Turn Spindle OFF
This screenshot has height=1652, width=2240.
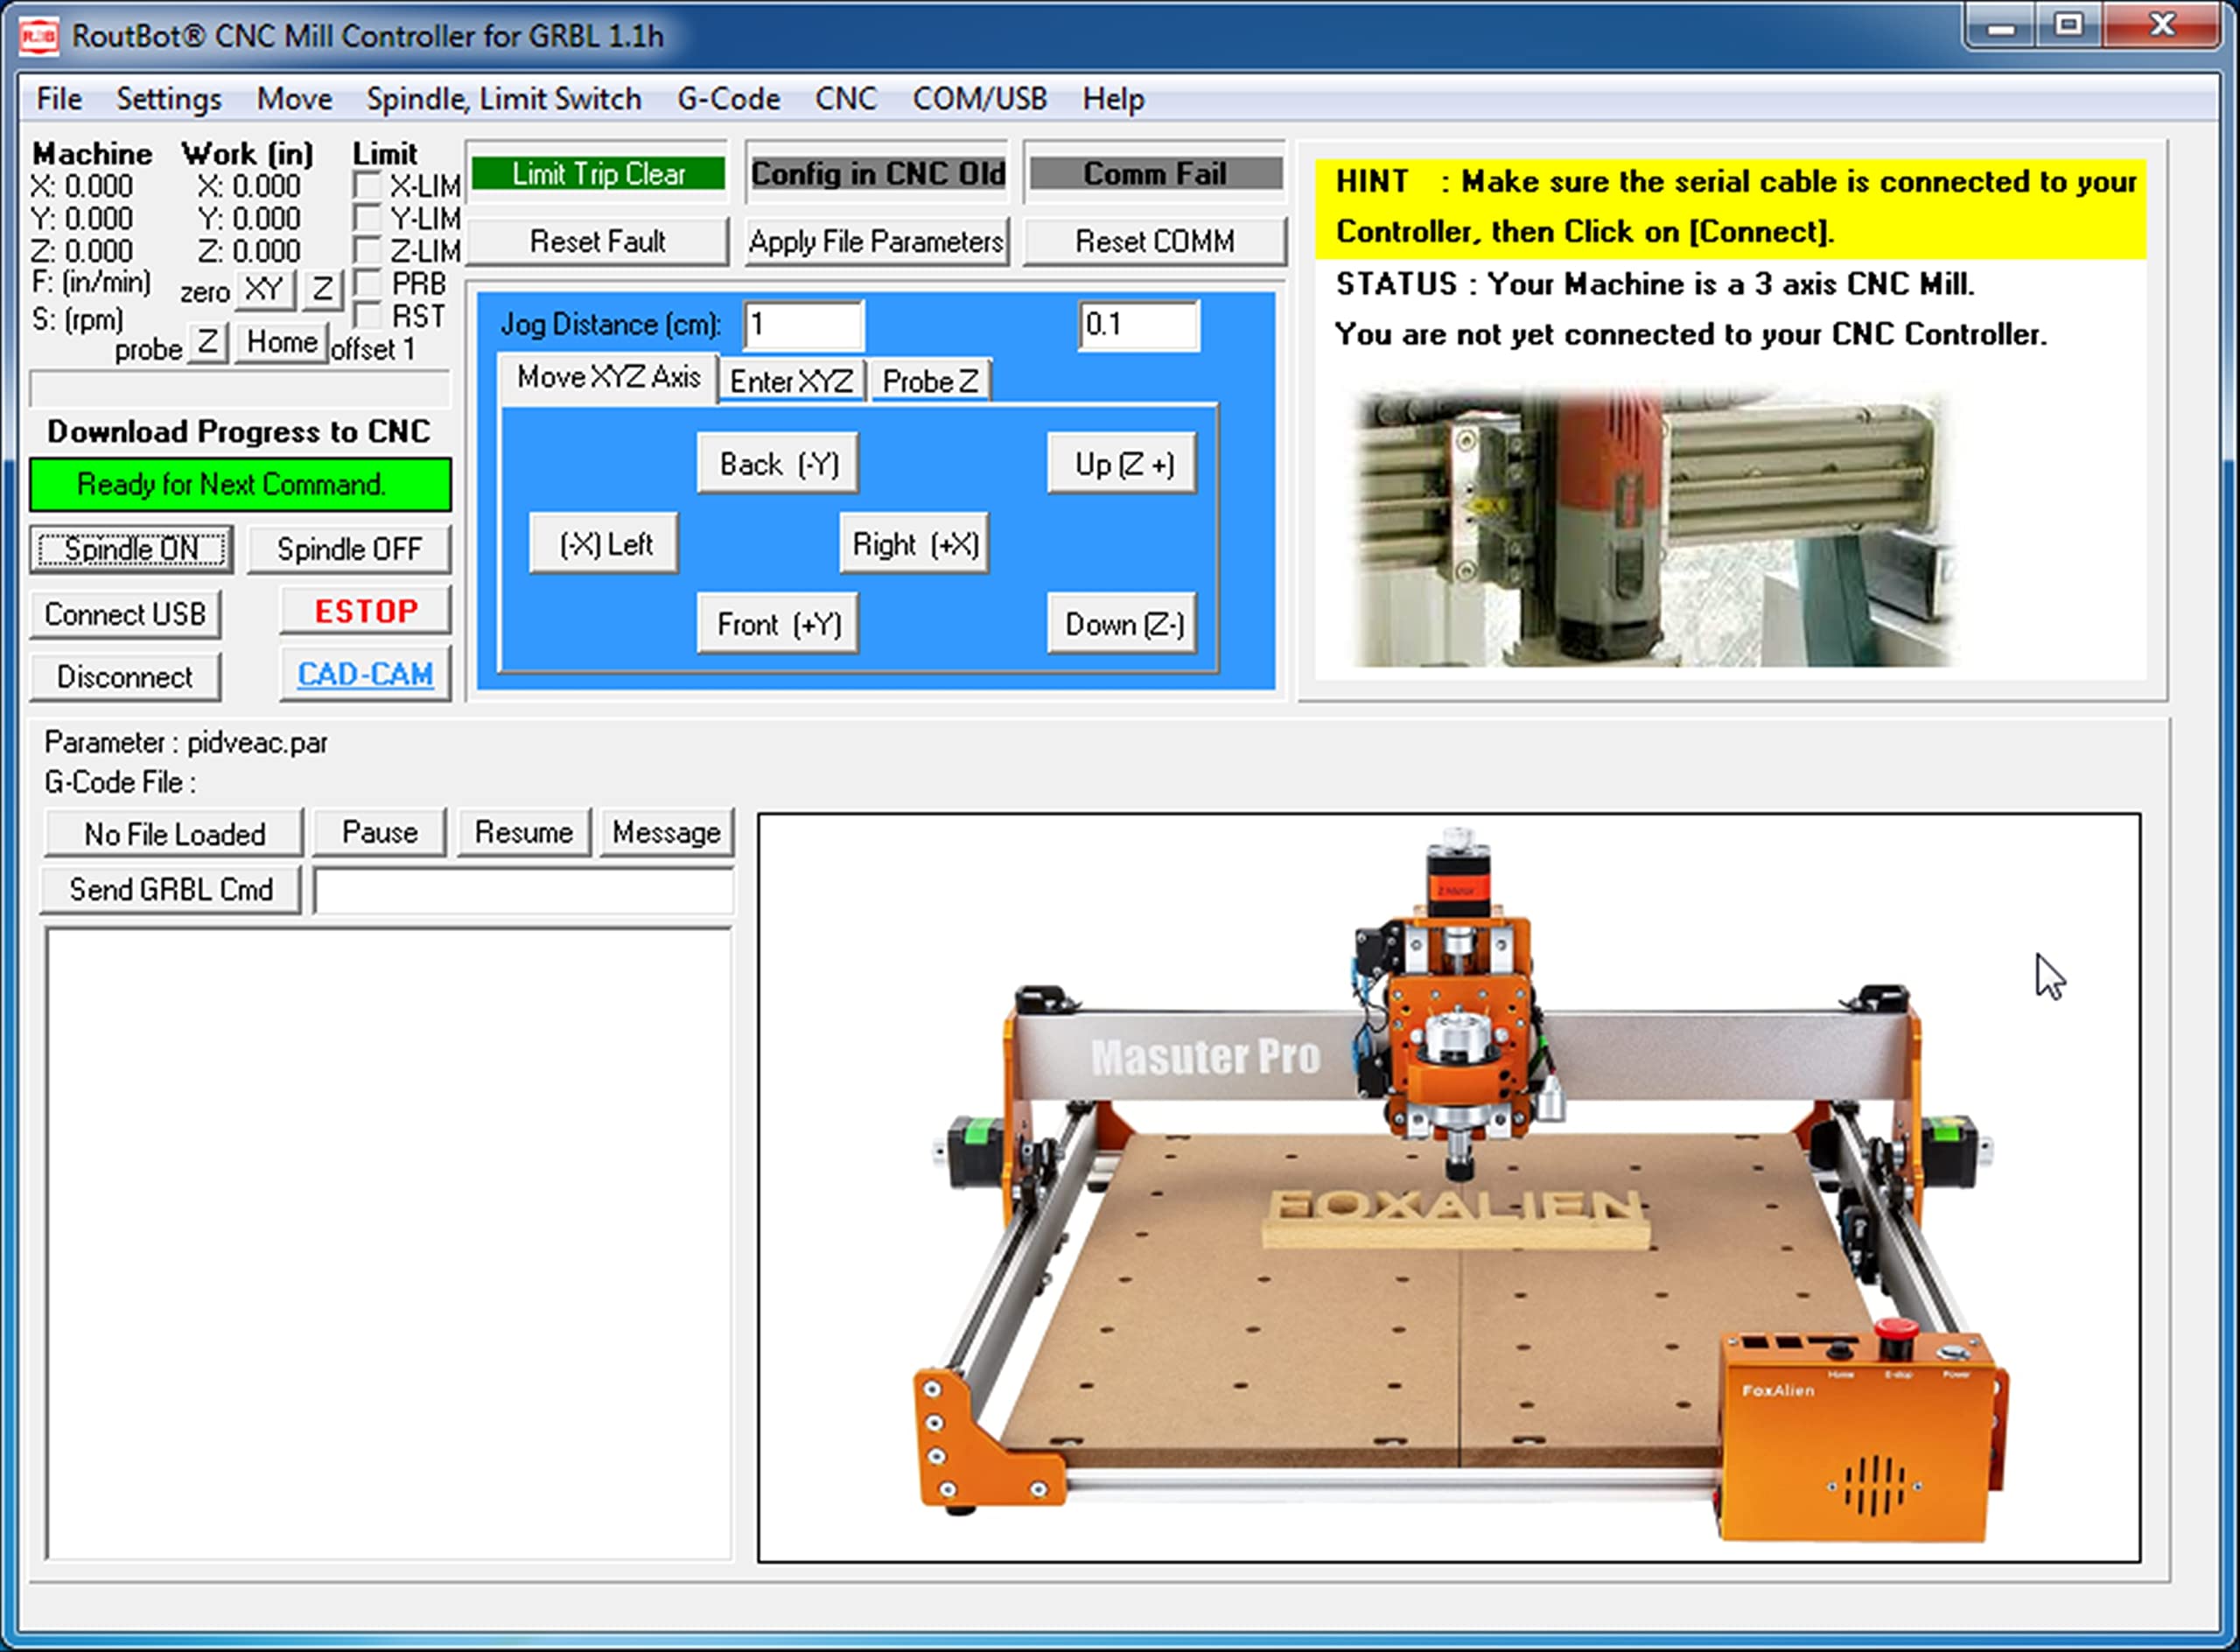click(x=349, y=549)
